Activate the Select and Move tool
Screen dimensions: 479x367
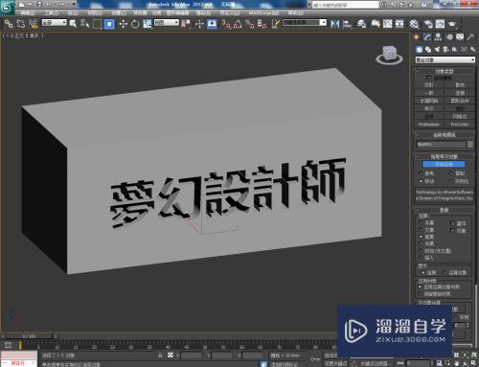coord(123,24)
